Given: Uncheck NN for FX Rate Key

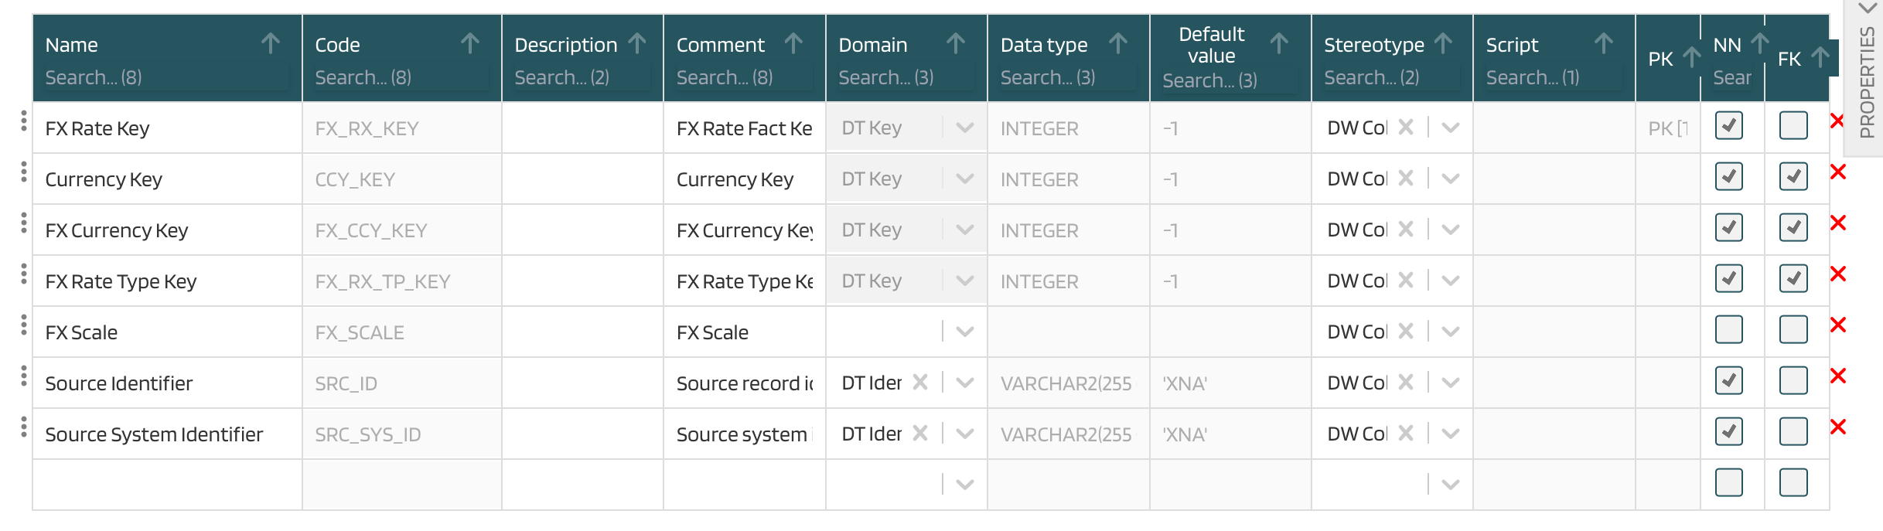Looking at the screenshot, I should [x=1728, y=125].
